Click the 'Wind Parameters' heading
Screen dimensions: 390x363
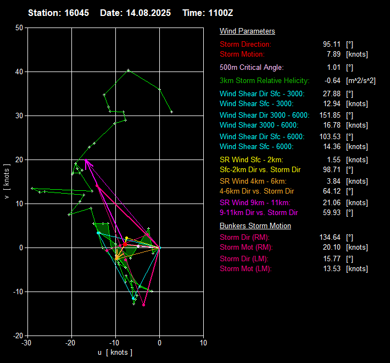pyautogui.click(x=247, y=31)
